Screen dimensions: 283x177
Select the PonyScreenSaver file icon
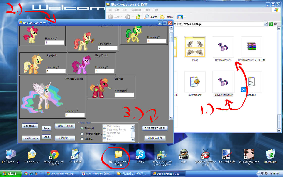223,82
